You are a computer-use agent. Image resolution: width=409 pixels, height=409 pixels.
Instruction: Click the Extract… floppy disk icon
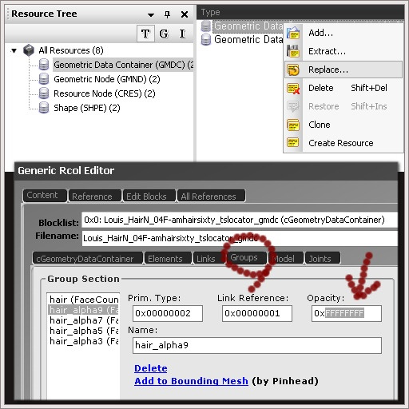coord(293,51)
